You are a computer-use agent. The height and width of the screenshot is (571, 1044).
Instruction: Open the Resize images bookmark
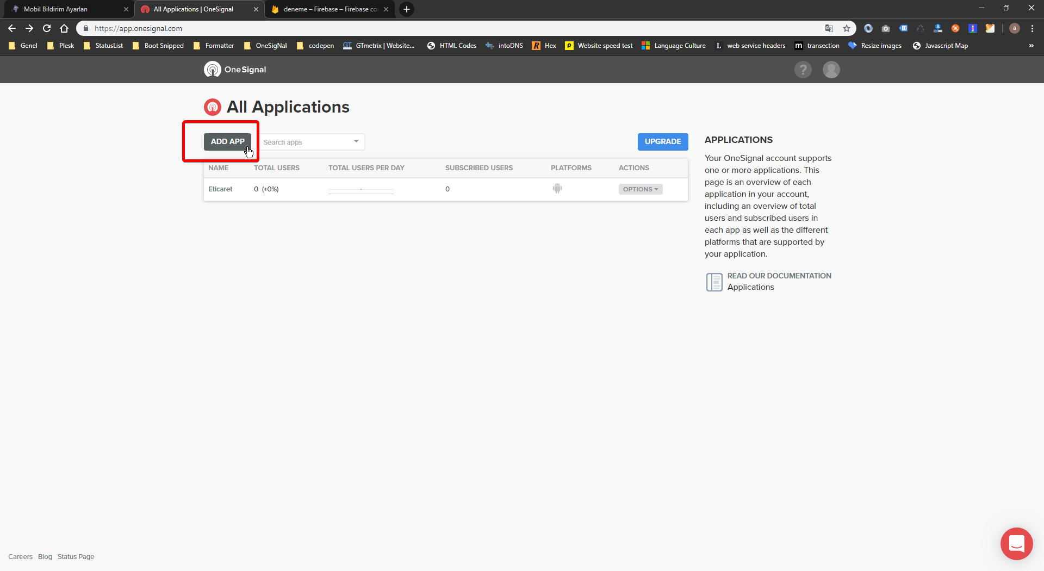point(875,46)
